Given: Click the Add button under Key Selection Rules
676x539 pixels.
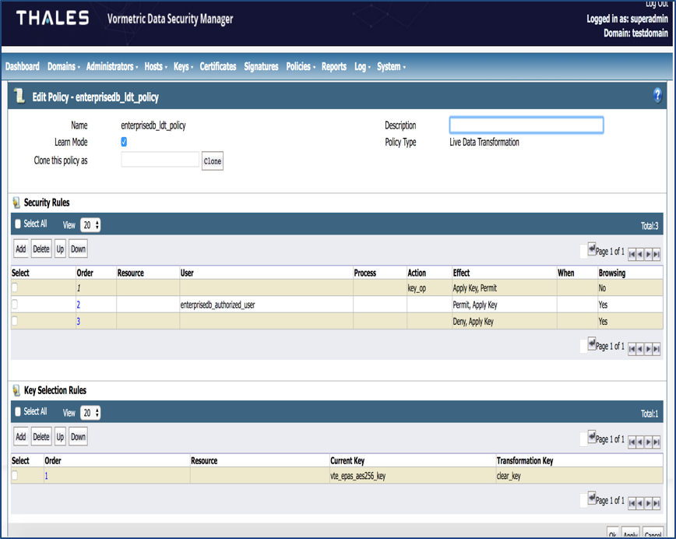Looking at the screenshot, I should click(21, 437).
